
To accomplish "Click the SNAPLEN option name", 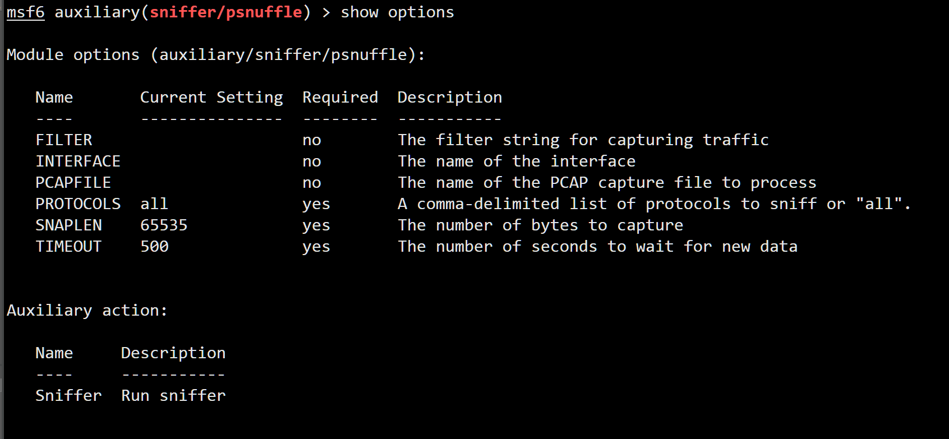I will click(68, 225).
